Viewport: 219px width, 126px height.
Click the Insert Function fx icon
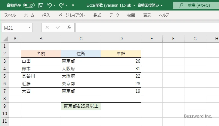coord(69,27)
